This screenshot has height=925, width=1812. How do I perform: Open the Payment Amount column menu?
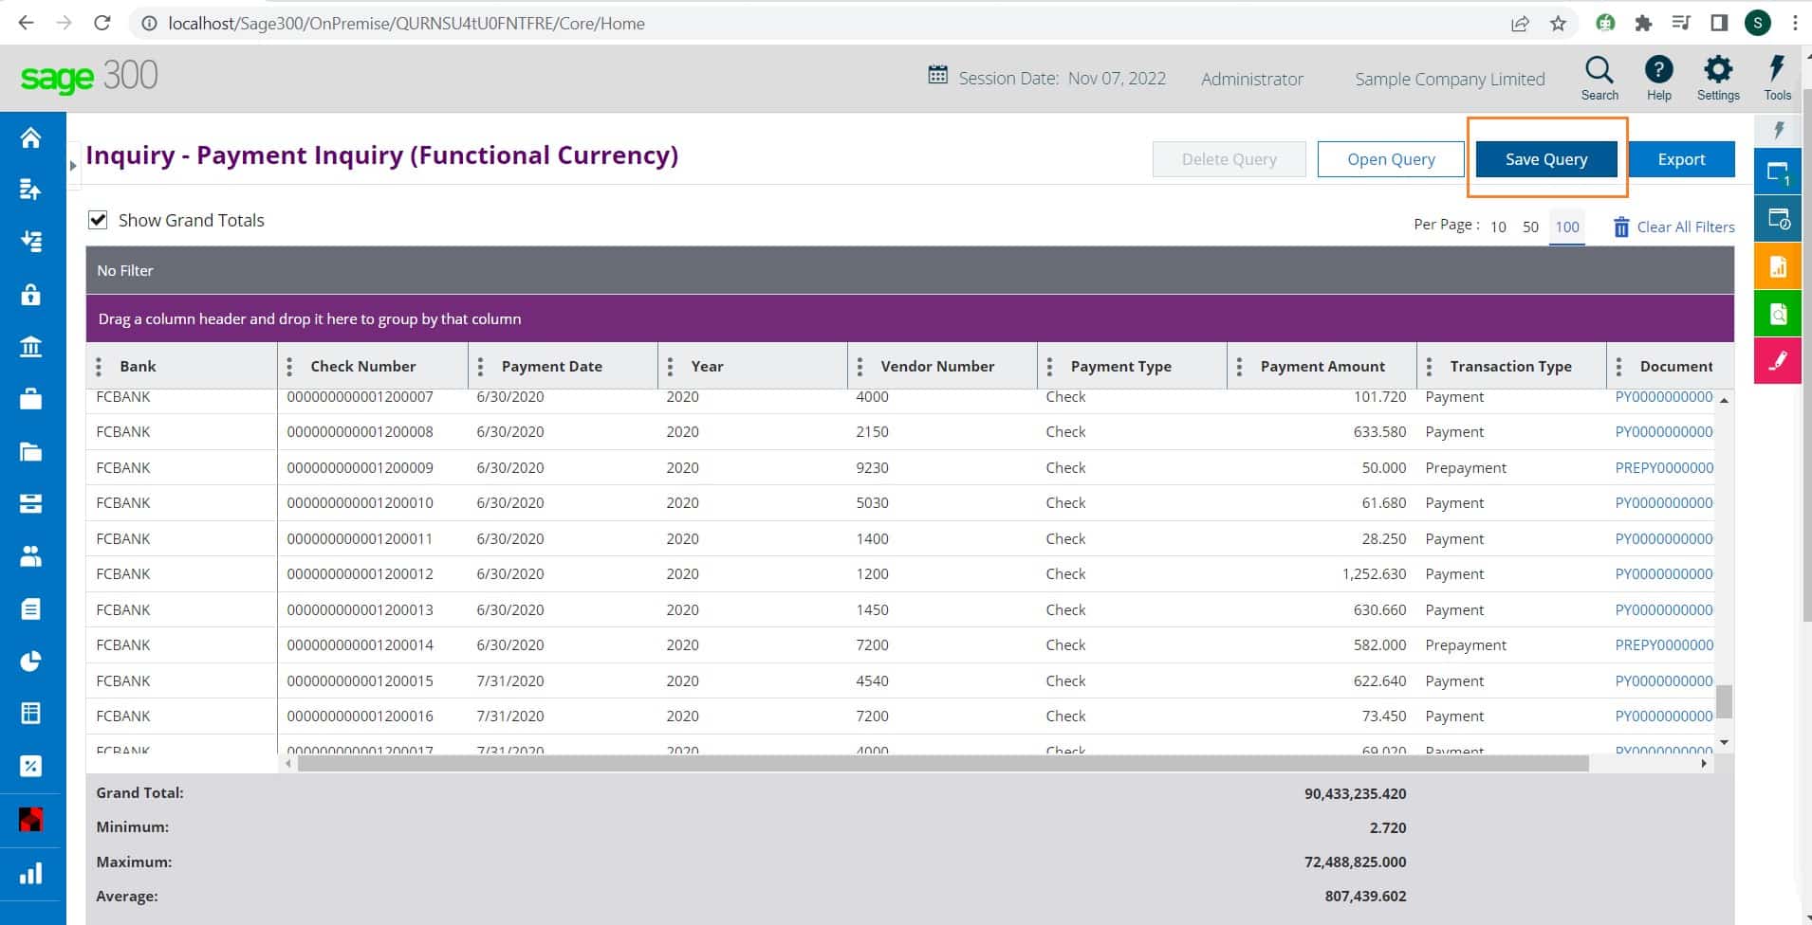point(1239,367)
